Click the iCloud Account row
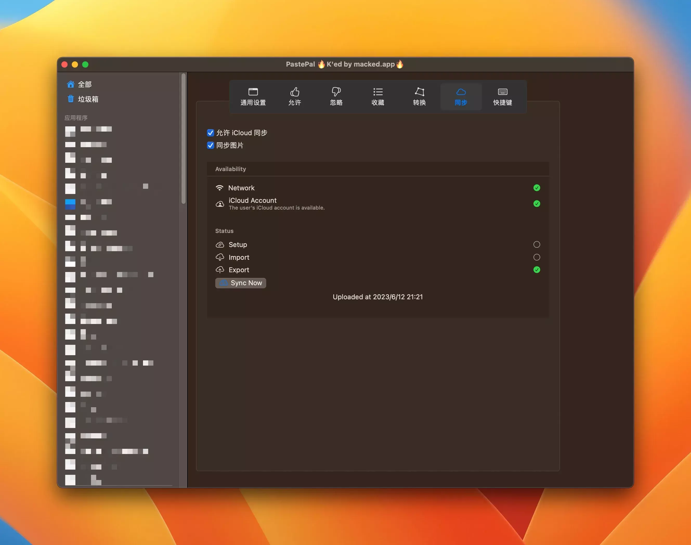Screen dimensions: 691x545 pyautogui.click(x=252, y=200)
